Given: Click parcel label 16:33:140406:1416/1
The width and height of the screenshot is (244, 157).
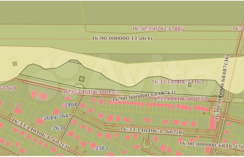Looking at the screenshot, I should (178, 82).
